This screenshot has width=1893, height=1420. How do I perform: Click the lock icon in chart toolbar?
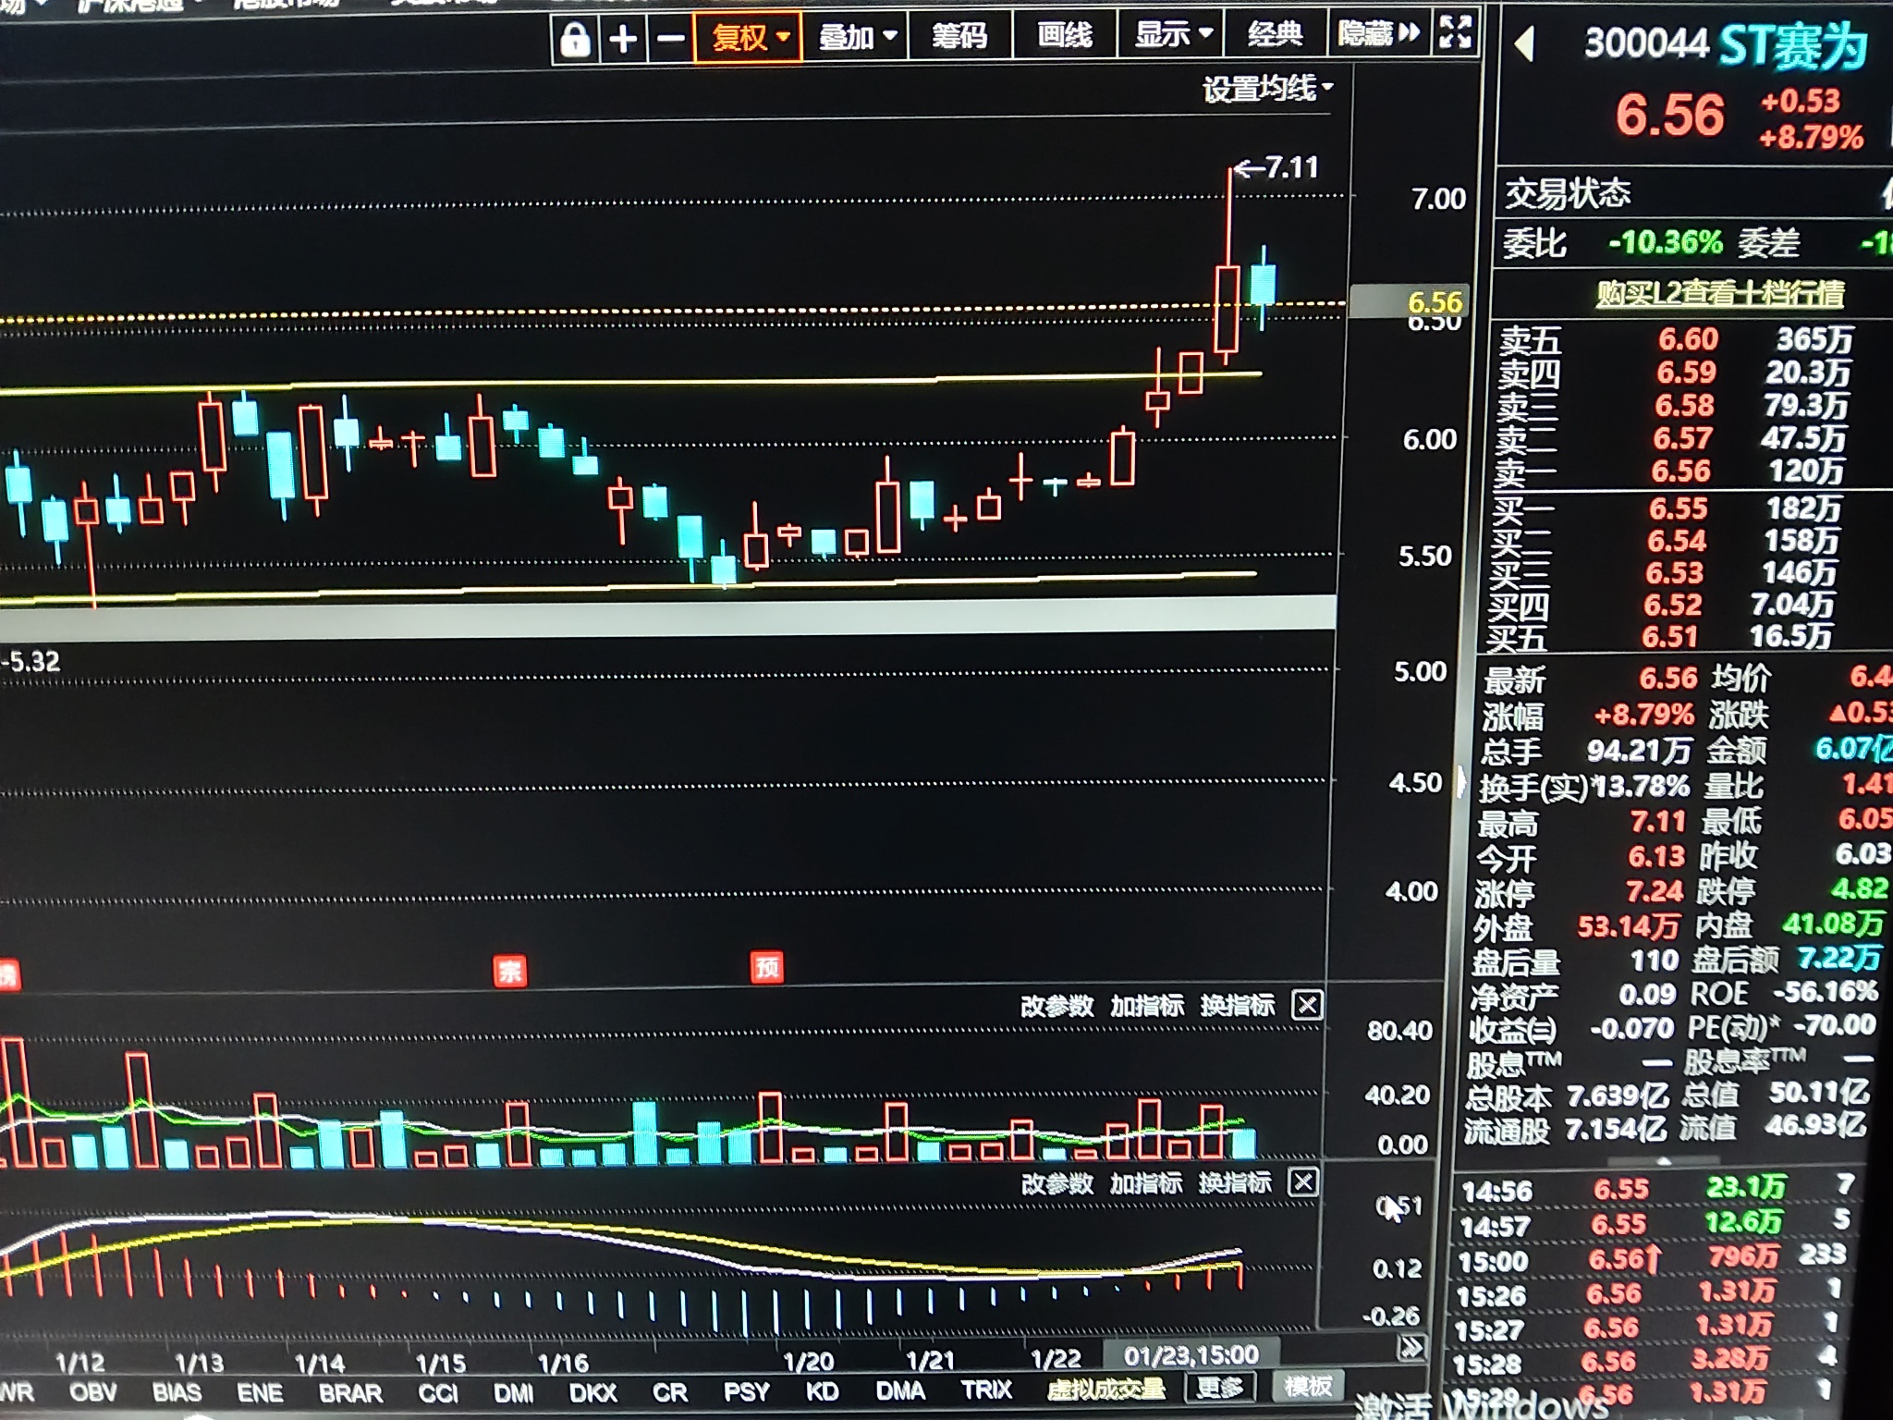pos(575,40)
